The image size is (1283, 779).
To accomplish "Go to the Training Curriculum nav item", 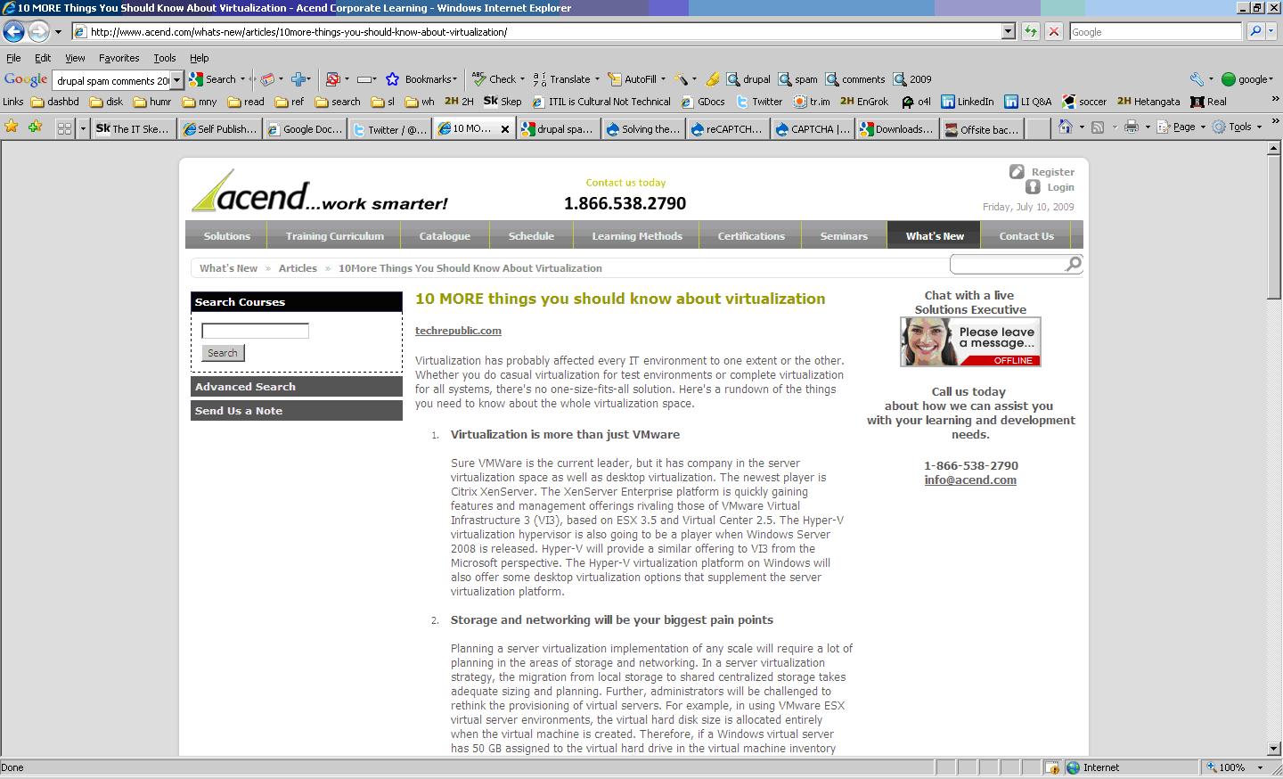I will pos(335,236).
